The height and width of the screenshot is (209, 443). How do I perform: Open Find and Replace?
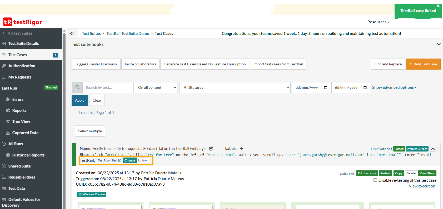(388, 64)
